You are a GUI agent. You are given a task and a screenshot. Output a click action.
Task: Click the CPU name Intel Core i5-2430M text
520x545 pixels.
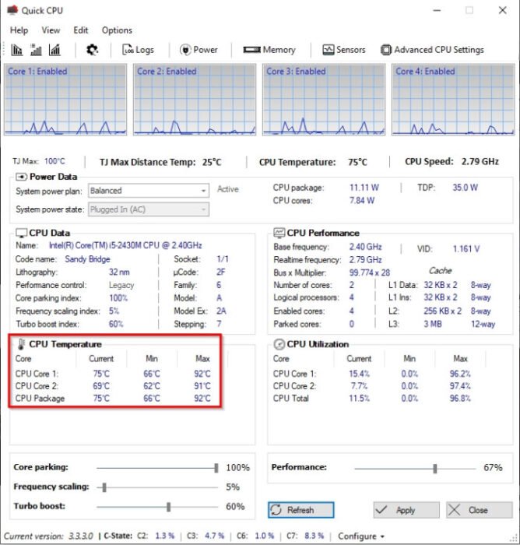[x=125, y=245]
